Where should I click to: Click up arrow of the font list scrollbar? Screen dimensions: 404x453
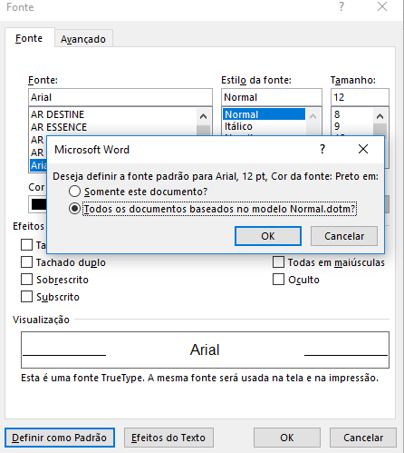pos(204,116)
